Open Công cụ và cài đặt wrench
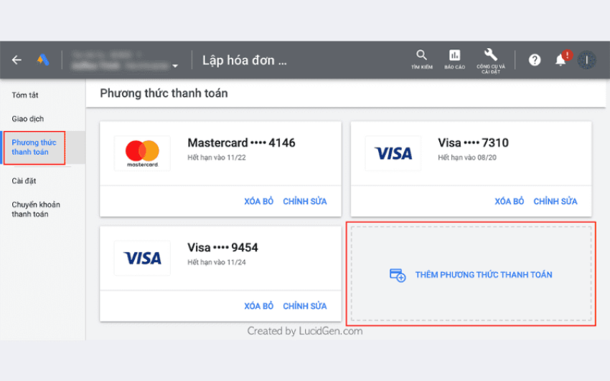 tap(491, 61)
